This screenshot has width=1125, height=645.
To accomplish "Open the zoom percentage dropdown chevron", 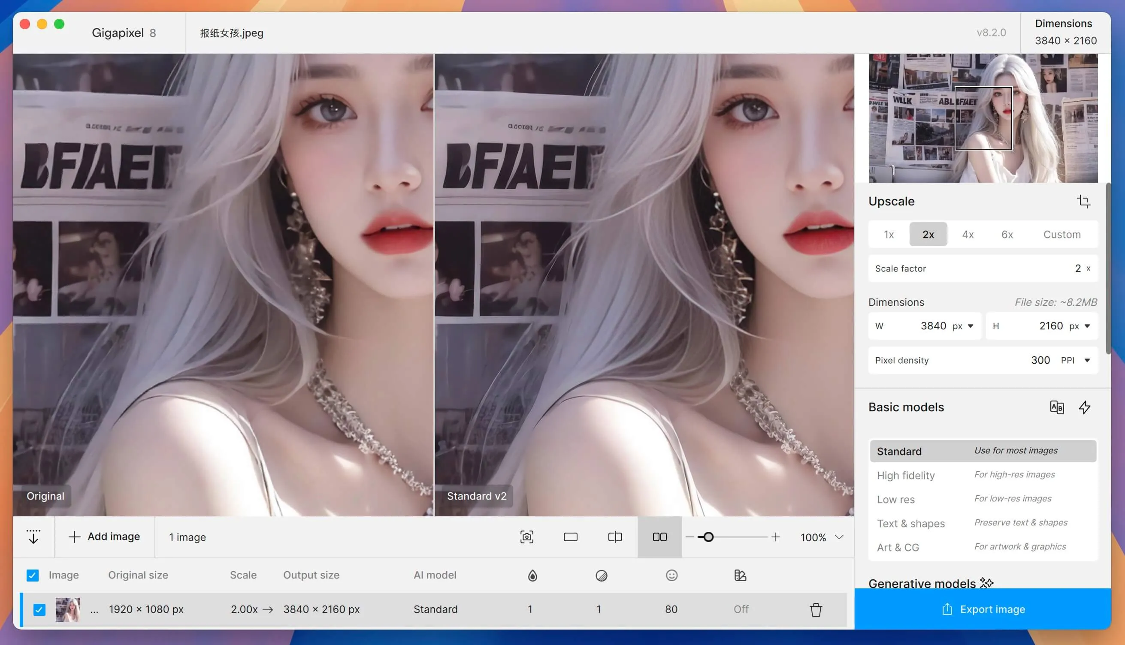I will click(x=839, y=537).
